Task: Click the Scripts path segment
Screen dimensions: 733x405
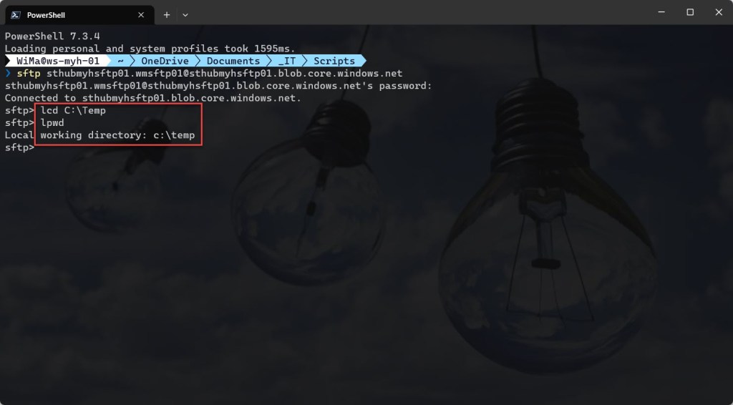Action: point(334,61)
